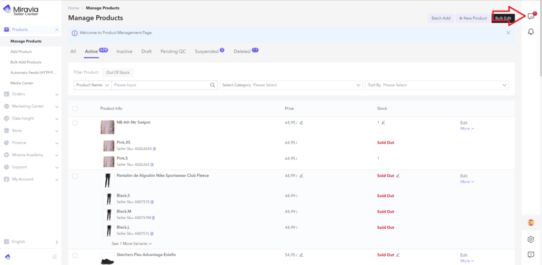Open the settings gear icon in right sidebar
Screen dimensions: 542x265
tap(531, 239)
